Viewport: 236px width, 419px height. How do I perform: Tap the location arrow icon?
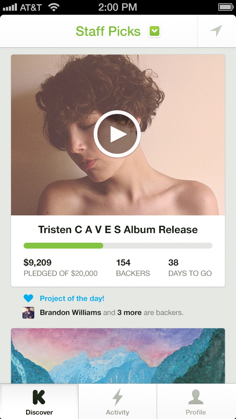(x=216, y=31)
